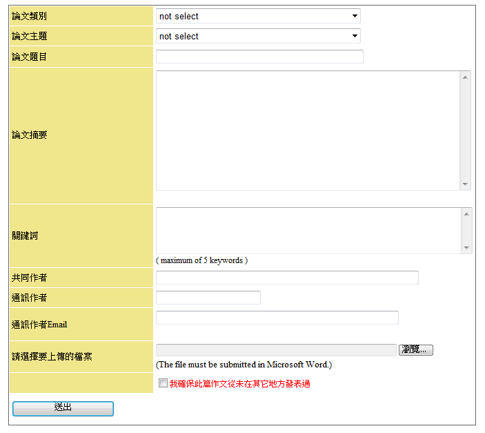
Task: Focus the 通訊作者Email input box
Action: click(x=277, y=318)
